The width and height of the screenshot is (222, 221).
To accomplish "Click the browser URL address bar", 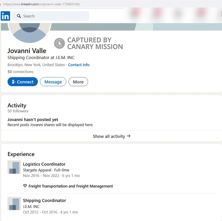I will 42,4.
